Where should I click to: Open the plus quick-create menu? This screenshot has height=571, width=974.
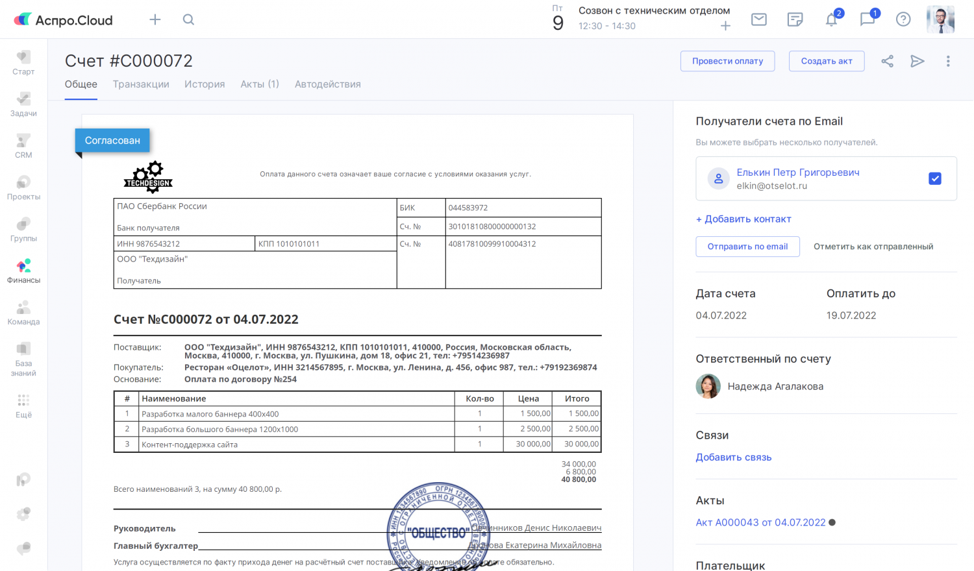[155, 19]
